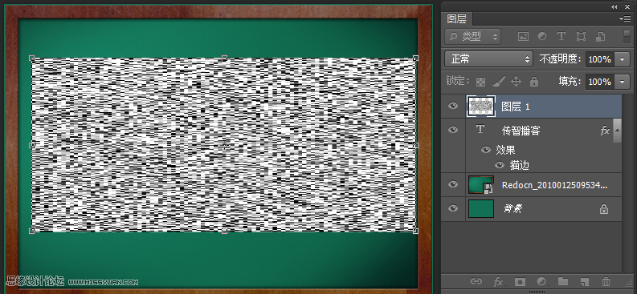Screen dimensions: 637x294
Task: Toggle visibility of 效果 effects
Action: 486,150
